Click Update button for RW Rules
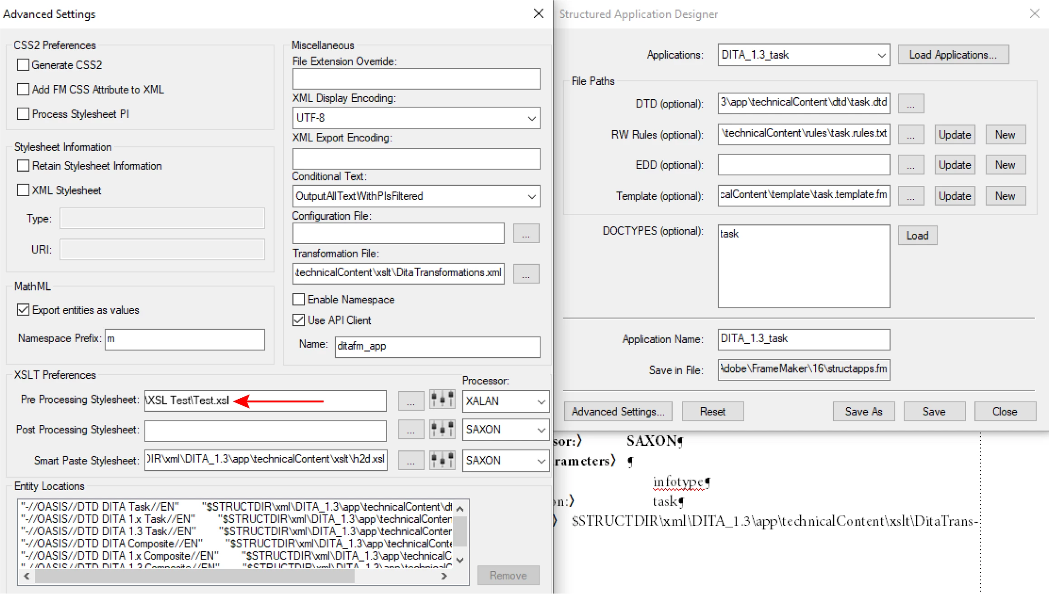 954,135
